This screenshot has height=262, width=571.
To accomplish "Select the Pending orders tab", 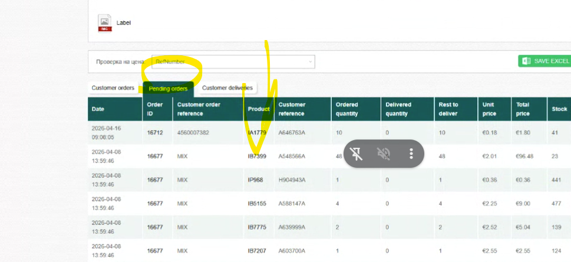I will click(x=168, y=89).
